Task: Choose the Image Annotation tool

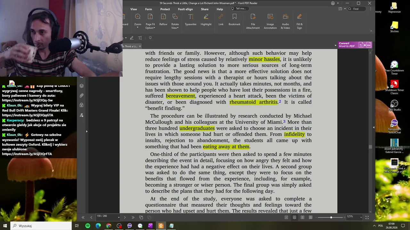Action: (270, 21)
